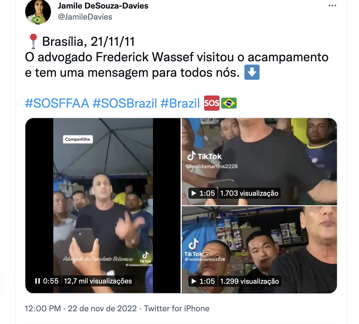Open the large left video thumbnail
359x324 pixels.
pos(103,206)
